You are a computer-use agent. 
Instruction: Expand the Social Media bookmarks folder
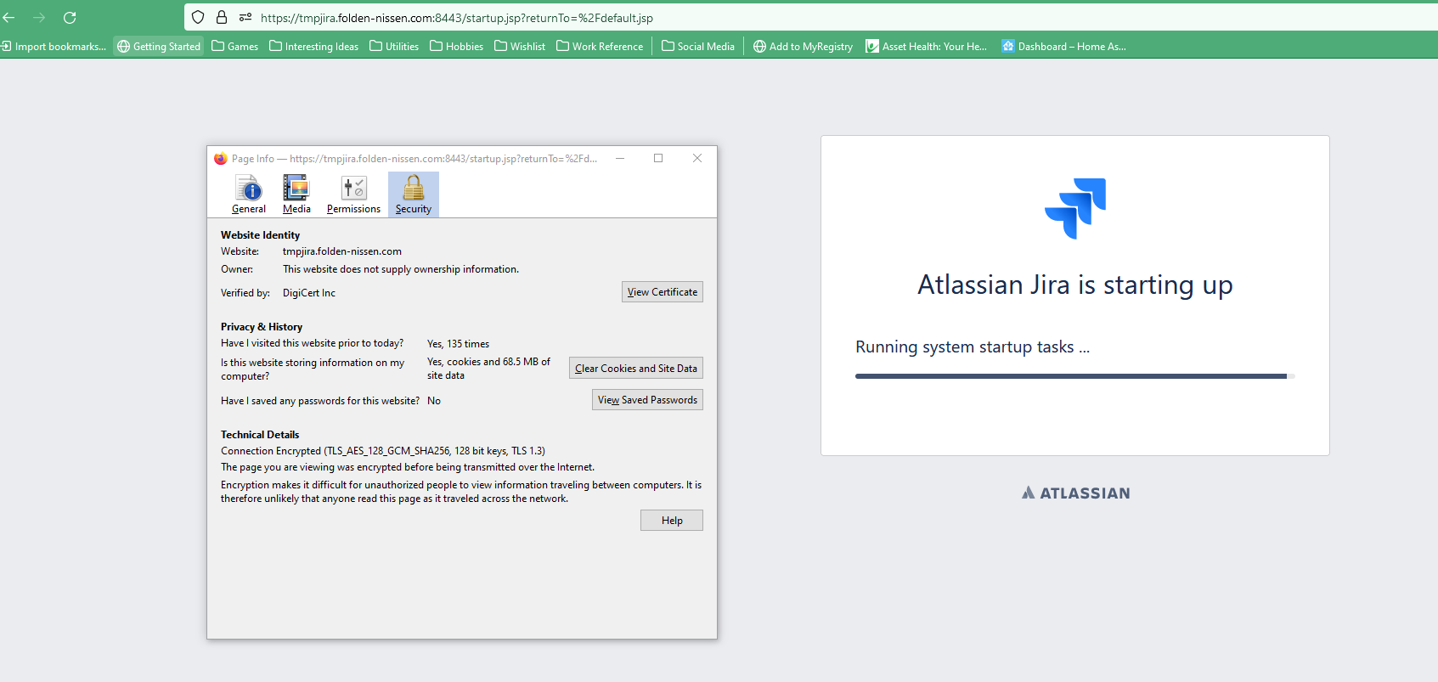pyautogui.click(x=698, y=47)
